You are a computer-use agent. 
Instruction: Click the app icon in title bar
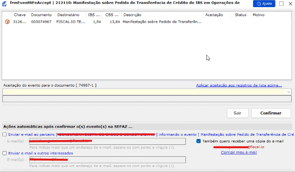point(4,4)
